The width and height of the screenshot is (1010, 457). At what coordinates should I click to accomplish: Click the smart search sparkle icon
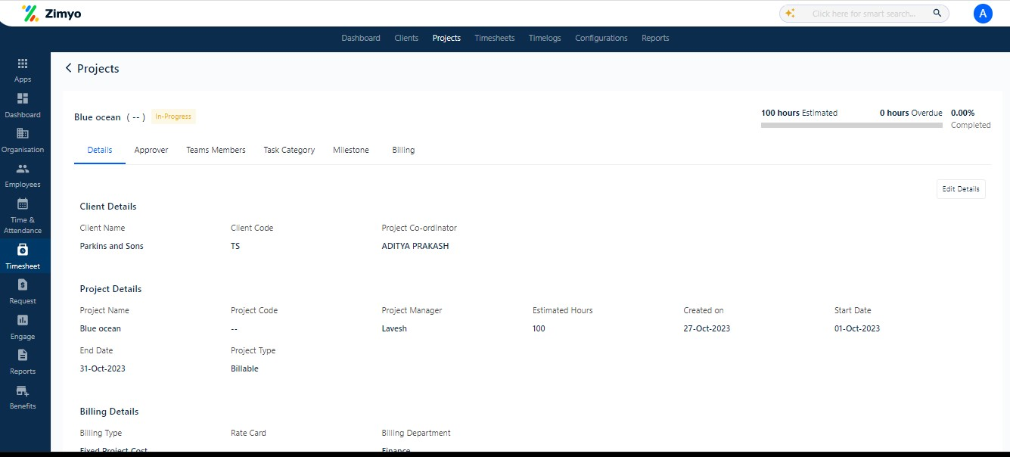(791, 14)
